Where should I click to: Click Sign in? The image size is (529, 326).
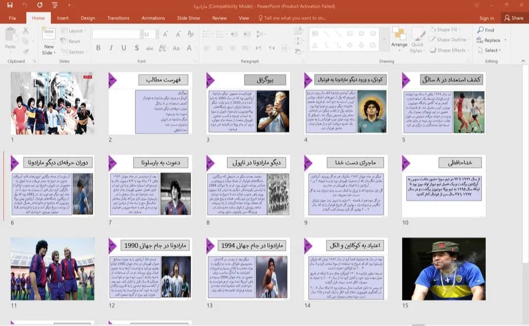tap(487, 18)
